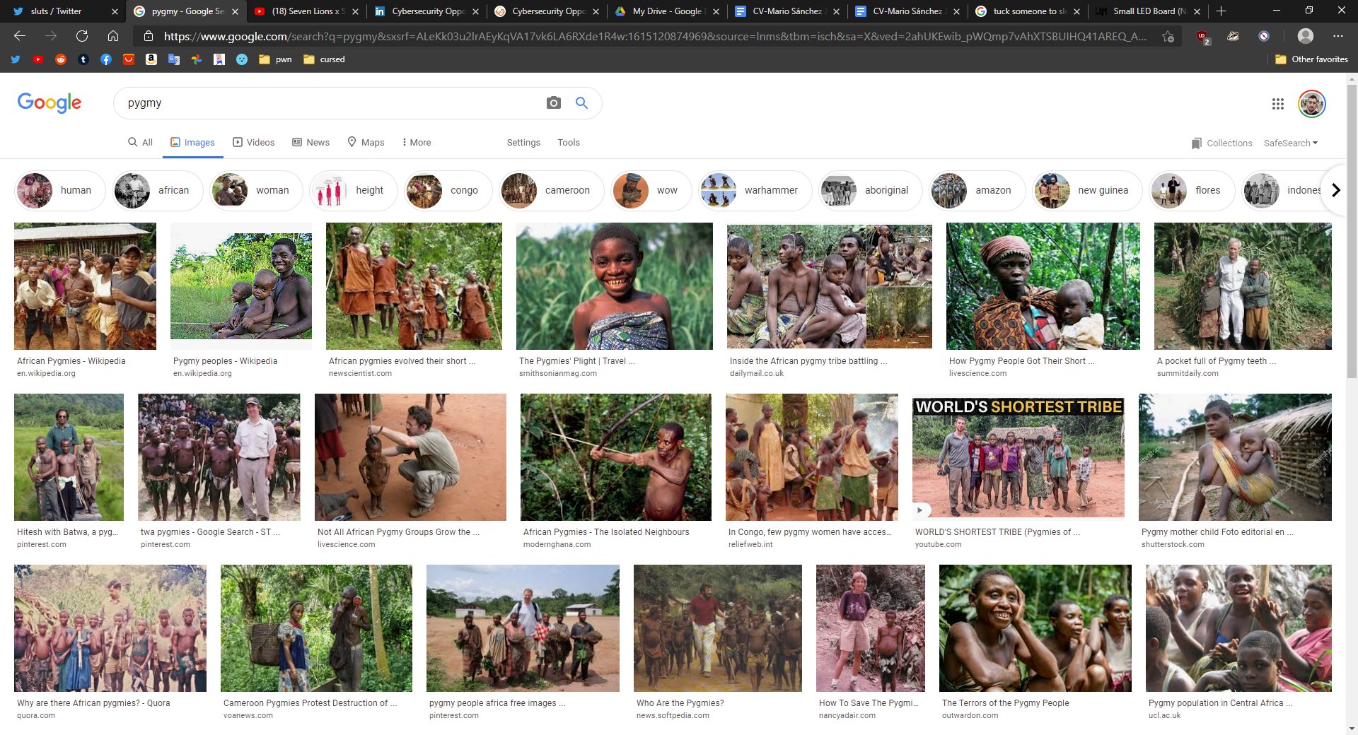
Task: Open browser settings ellipsis menu
Action: tap(1337, 36)
